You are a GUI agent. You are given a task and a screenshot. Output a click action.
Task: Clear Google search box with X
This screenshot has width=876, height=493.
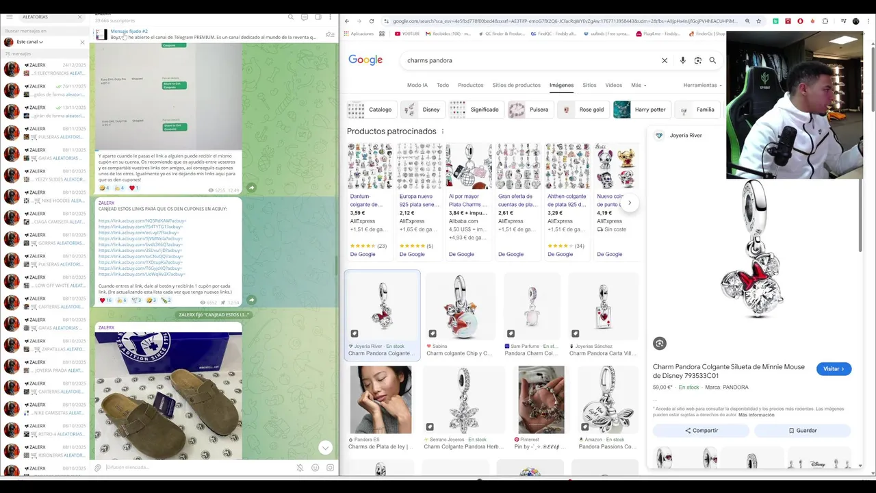click(x=664, y=60)
